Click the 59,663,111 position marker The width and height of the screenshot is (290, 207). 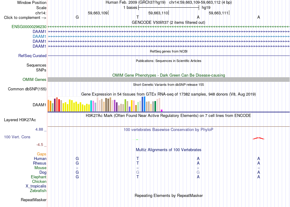[x=219, y=13]
